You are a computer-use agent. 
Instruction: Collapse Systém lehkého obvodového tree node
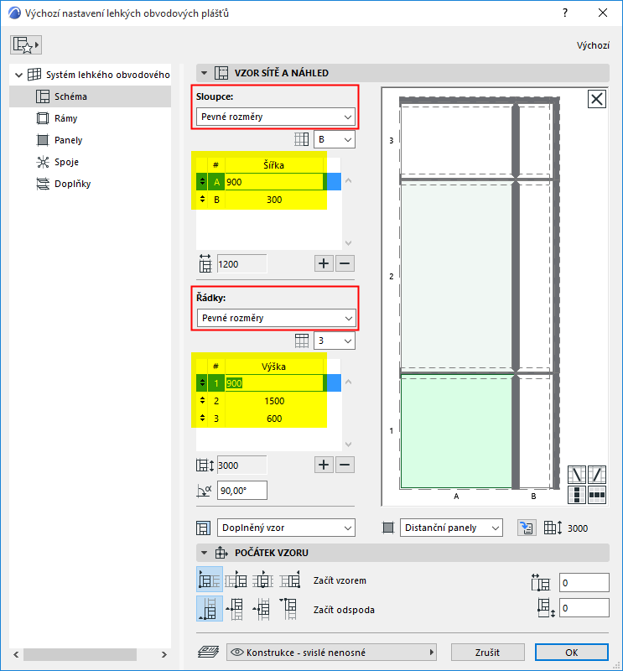pyautogui.click(x=18, y=75)
